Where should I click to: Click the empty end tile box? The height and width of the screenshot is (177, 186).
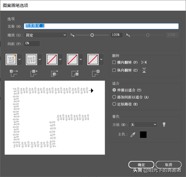[x=93, y=59]
